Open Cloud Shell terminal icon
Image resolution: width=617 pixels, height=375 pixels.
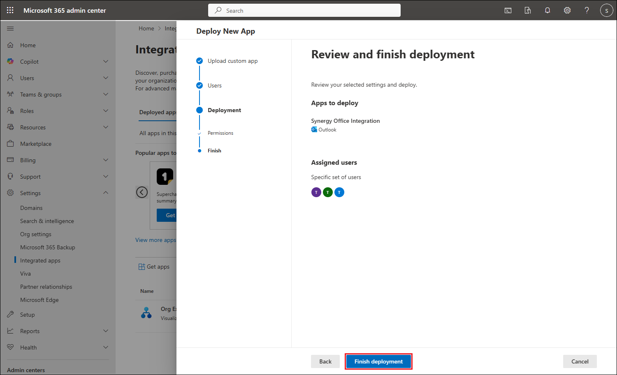508,10
